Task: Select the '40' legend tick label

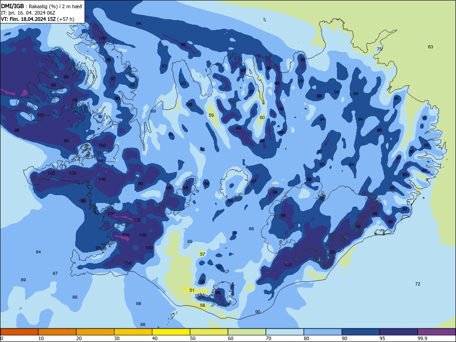Action: pos(155,338)
